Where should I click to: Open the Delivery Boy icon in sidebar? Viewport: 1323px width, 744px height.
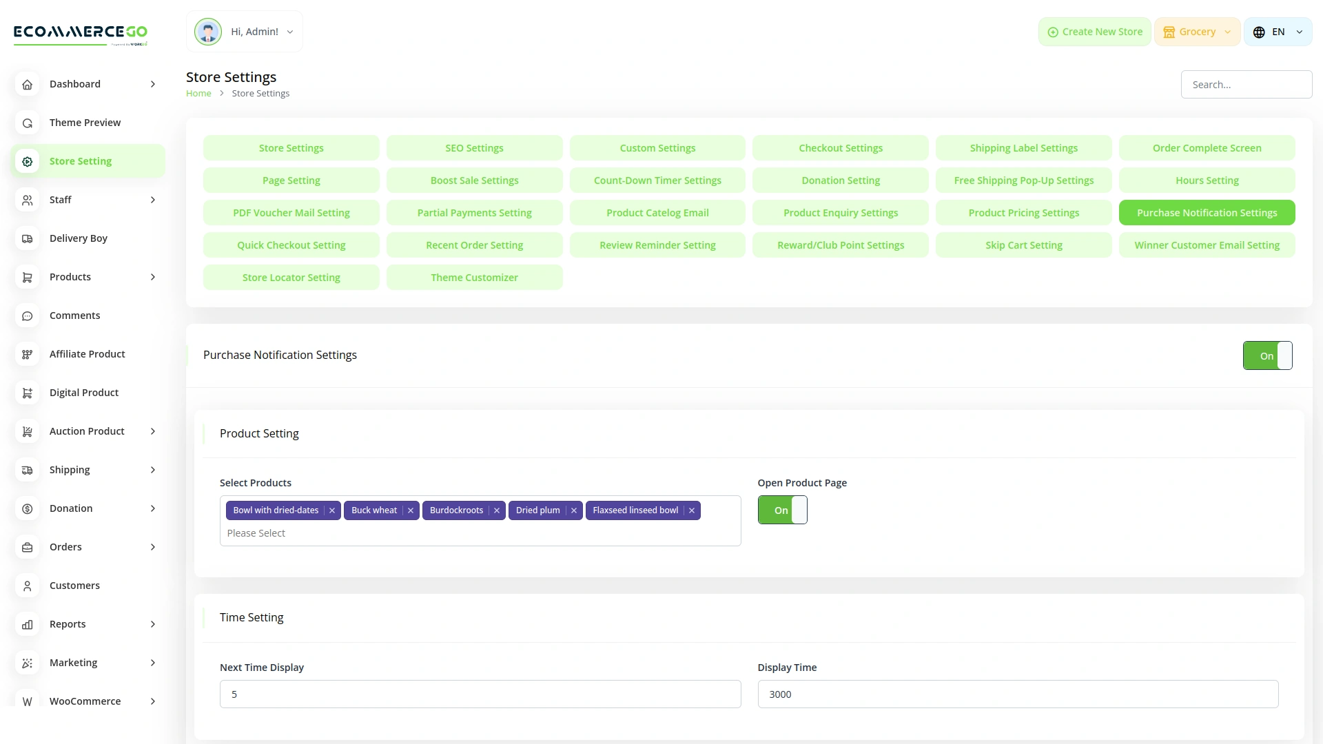coord(27,238)
